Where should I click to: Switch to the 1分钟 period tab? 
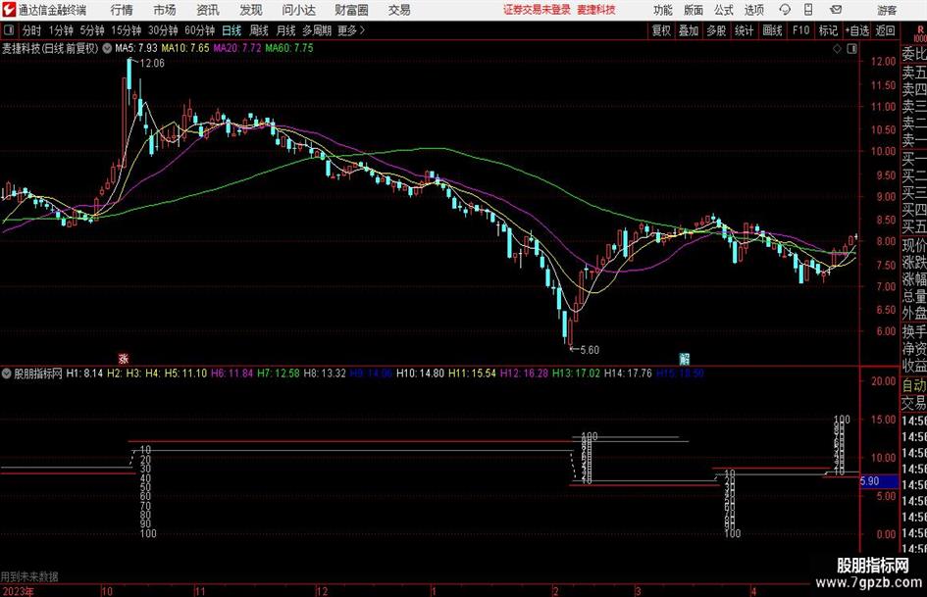(x=61, y=30)
